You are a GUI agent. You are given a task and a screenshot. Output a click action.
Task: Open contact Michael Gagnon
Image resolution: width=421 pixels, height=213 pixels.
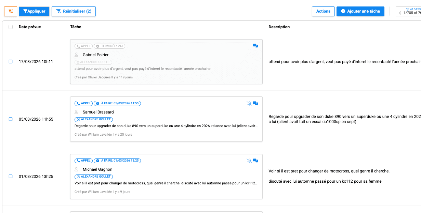coord(97,169)
